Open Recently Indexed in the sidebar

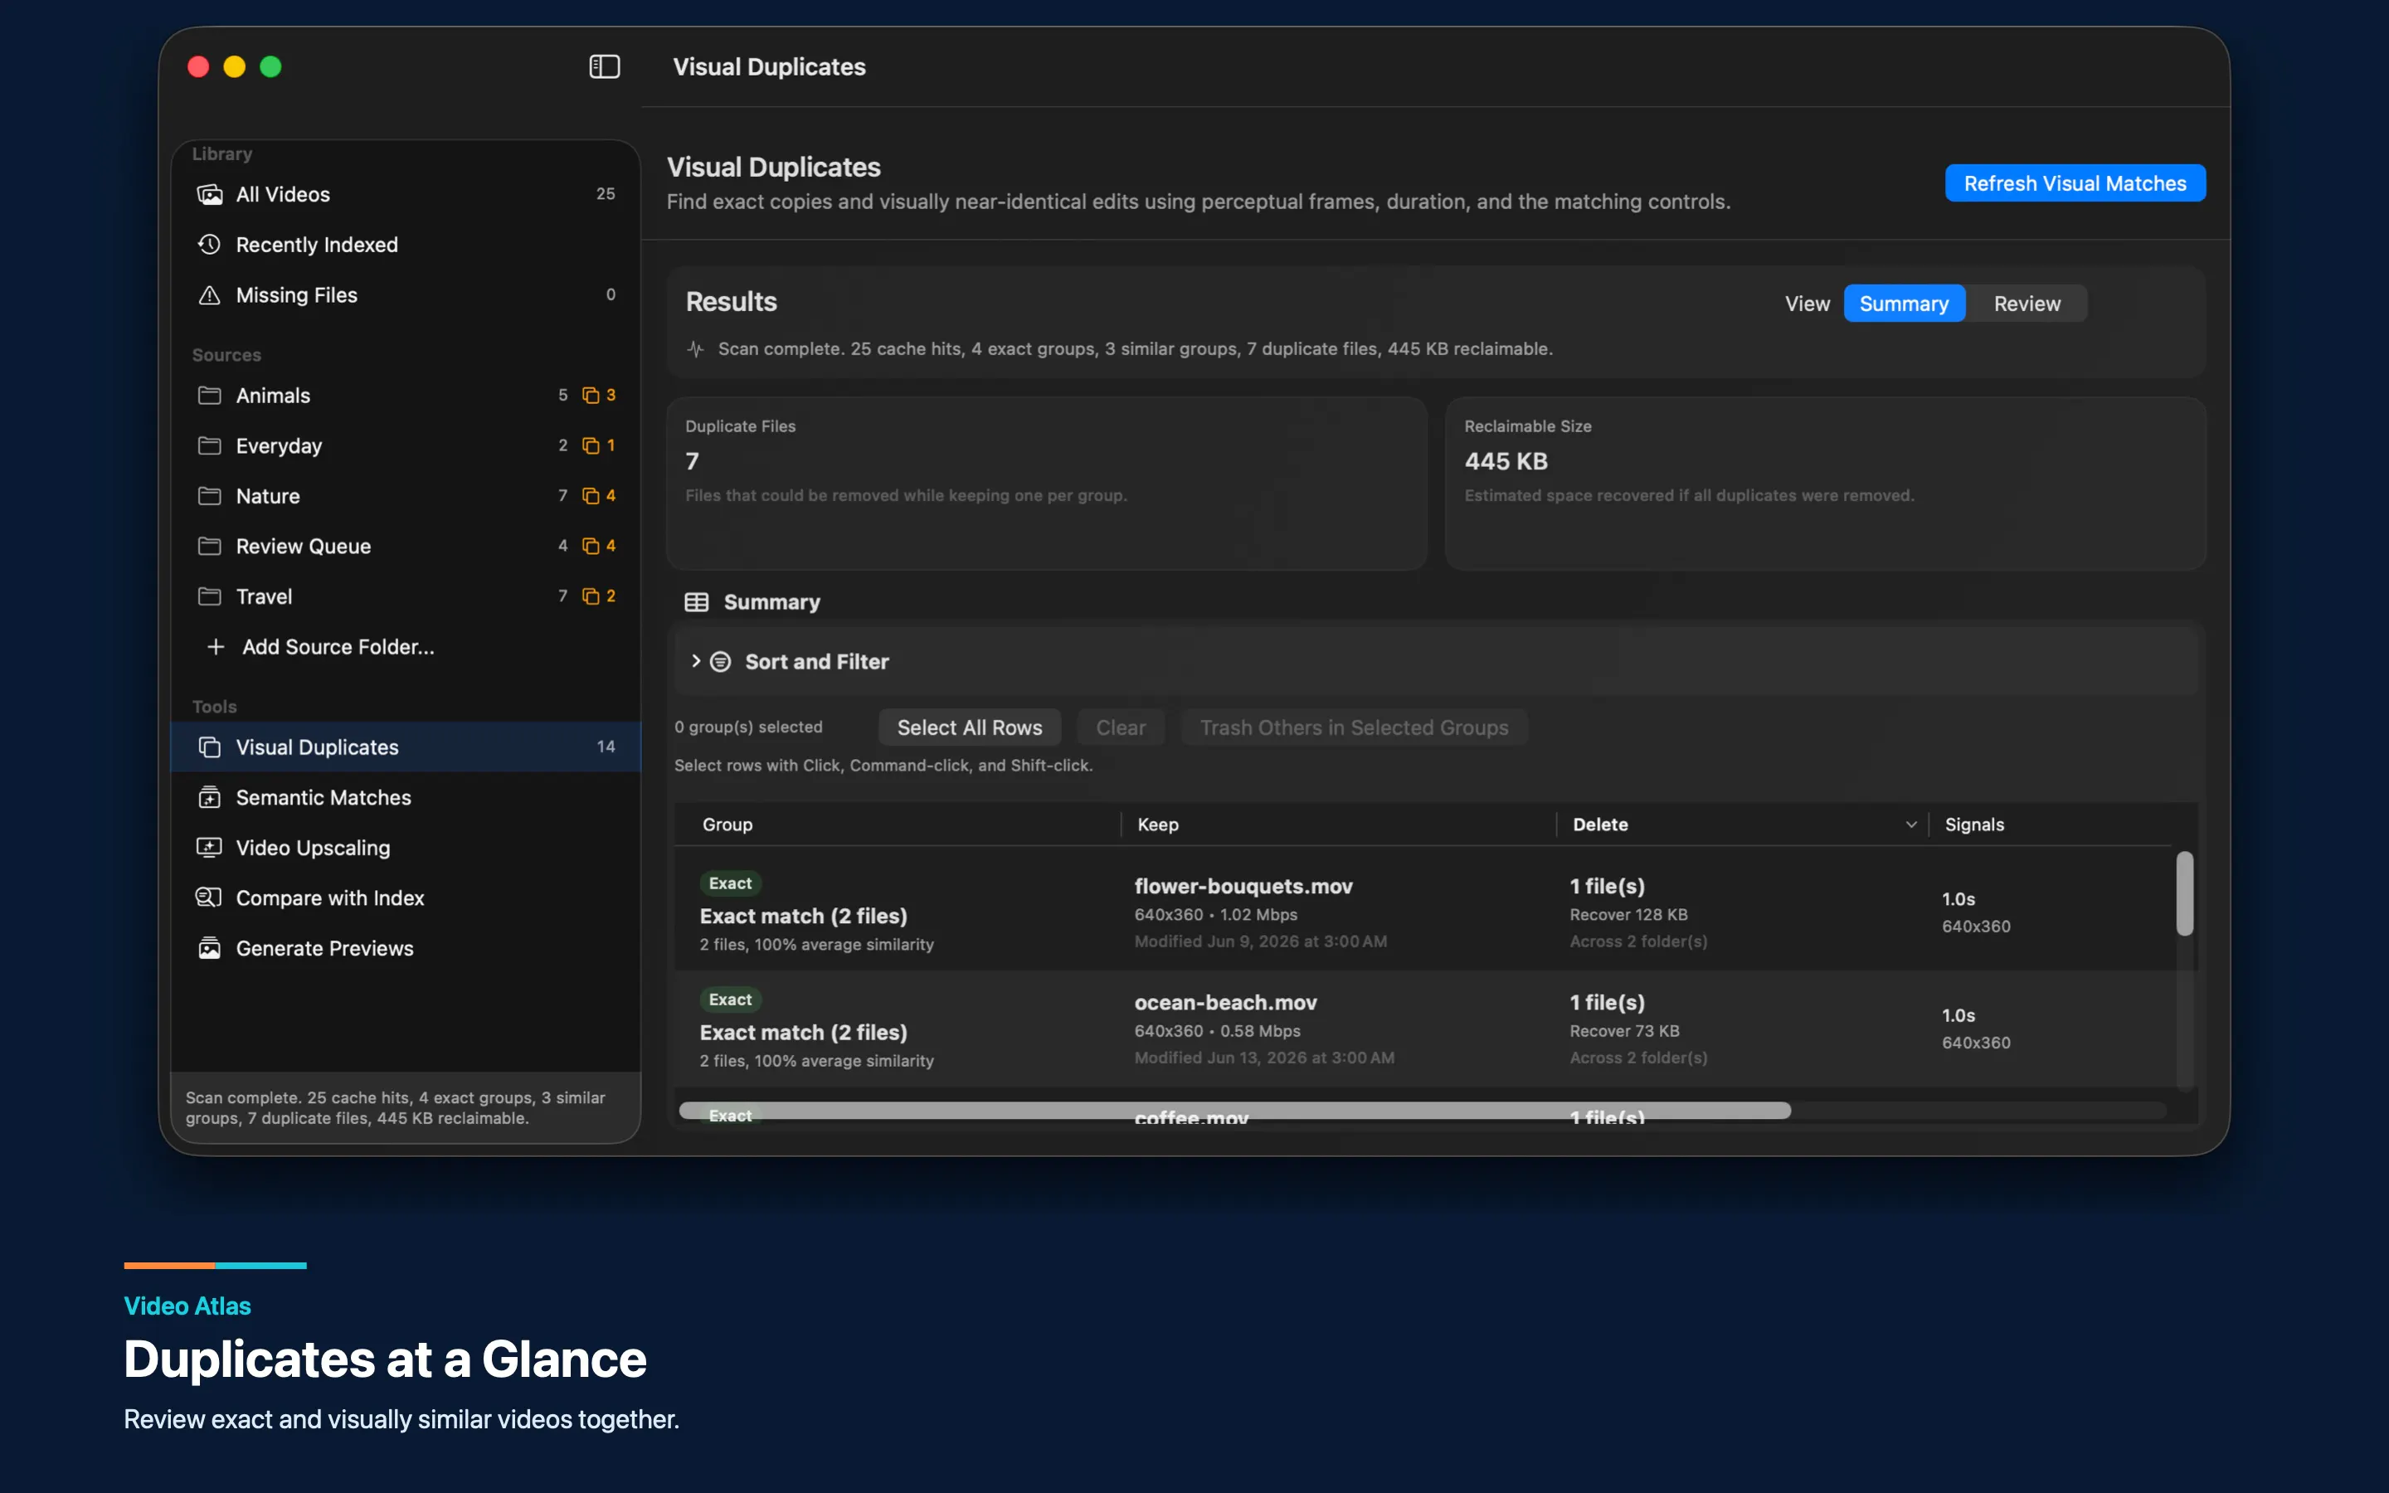(x=406, y=244)
